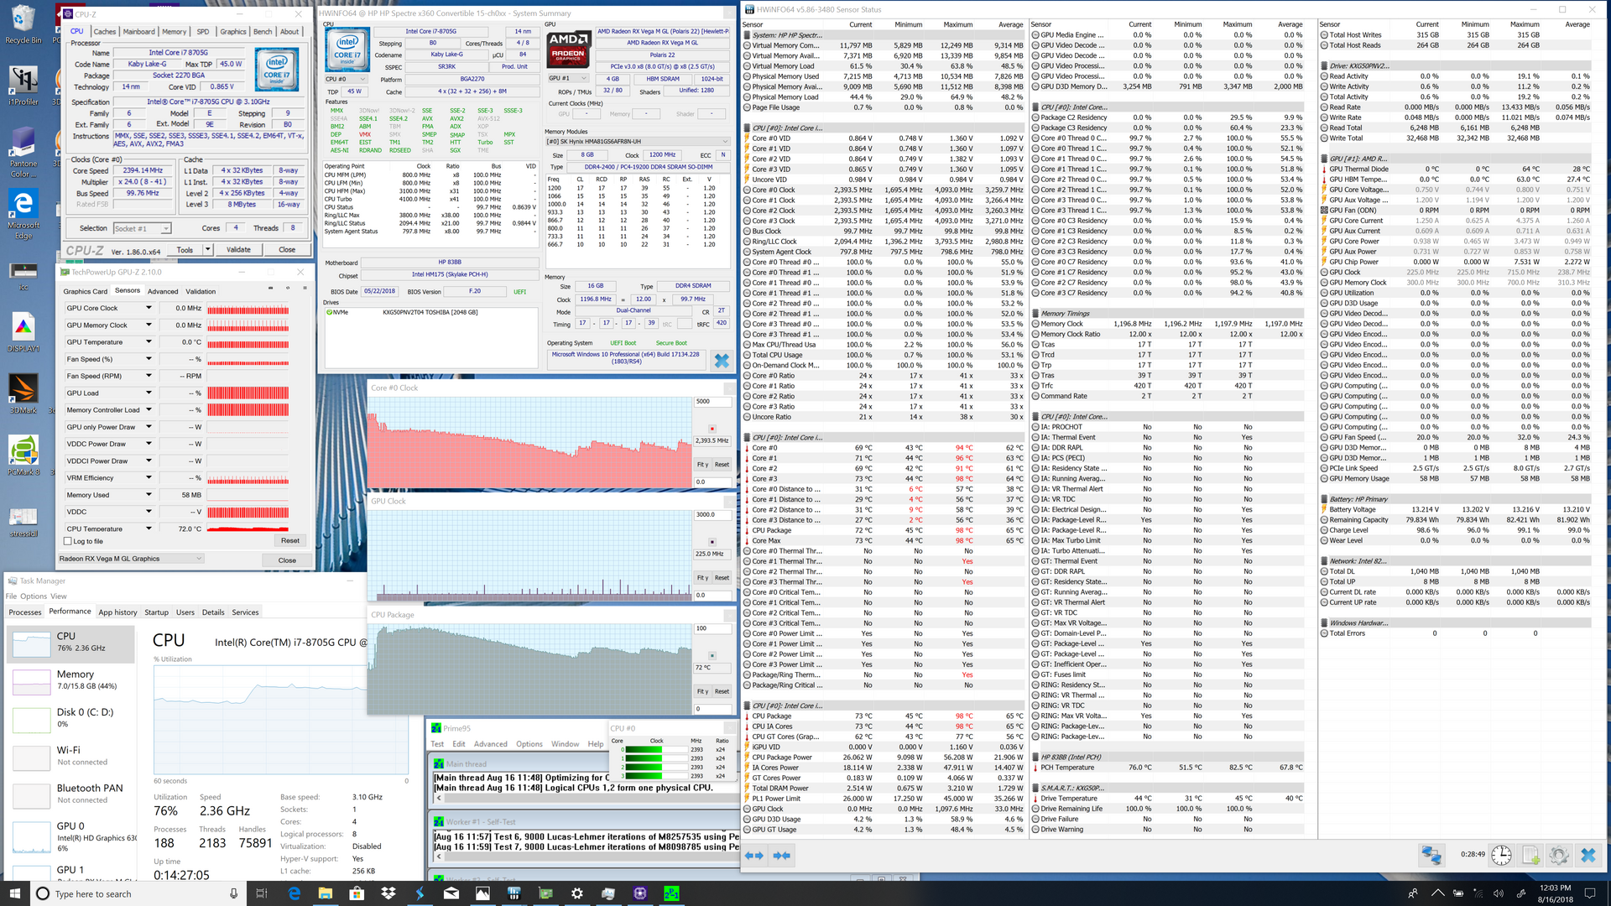Viewport: 1611px width, 906px height.
Task: Click left-right expand arrows in sensor window
Action: 754,855
